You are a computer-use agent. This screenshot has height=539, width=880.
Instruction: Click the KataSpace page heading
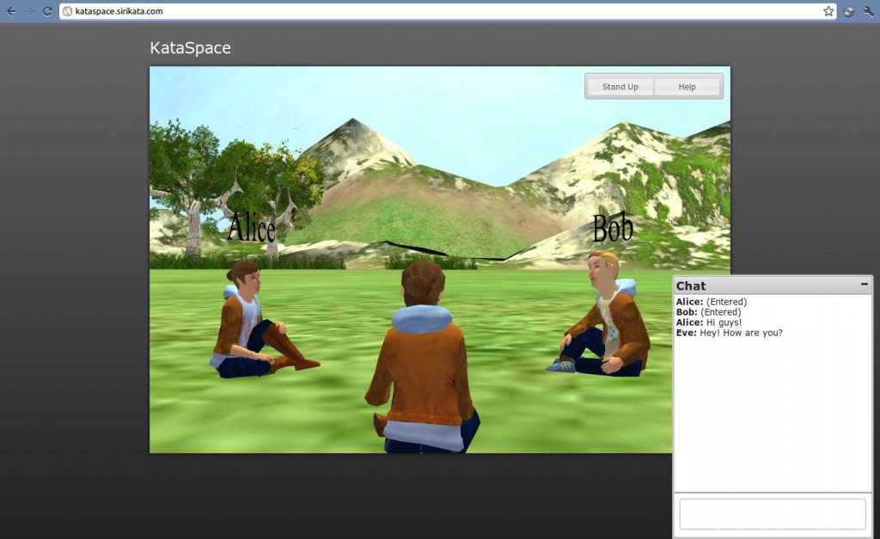pos(190,48)
